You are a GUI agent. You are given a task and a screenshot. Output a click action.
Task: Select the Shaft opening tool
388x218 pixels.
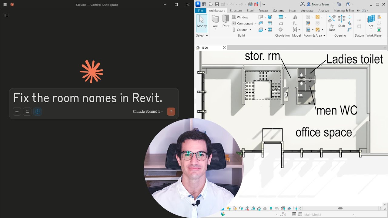[342, 21]
